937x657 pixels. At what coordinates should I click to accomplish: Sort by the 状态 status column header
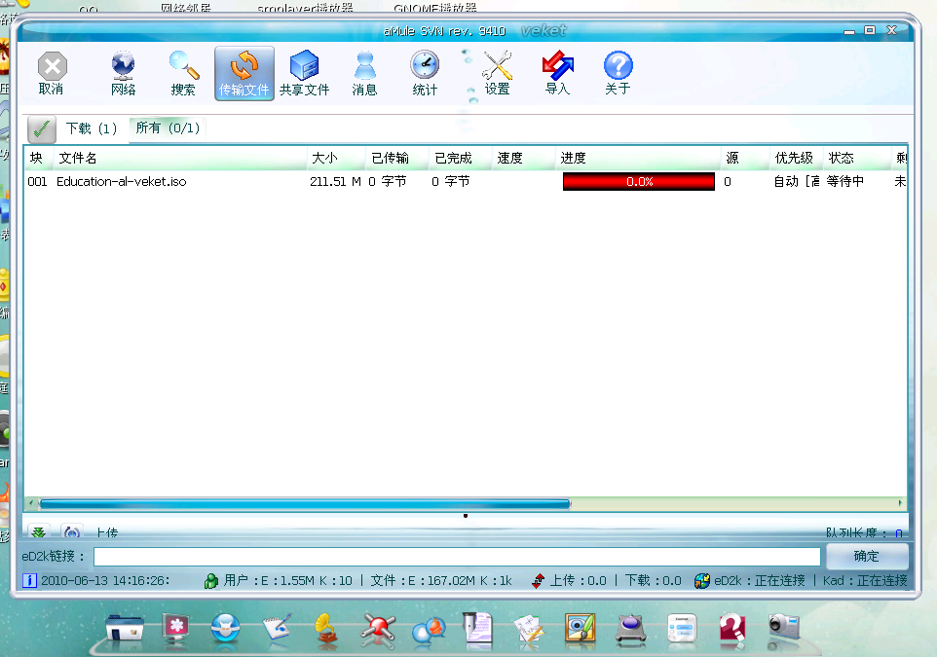coord(857,158)
